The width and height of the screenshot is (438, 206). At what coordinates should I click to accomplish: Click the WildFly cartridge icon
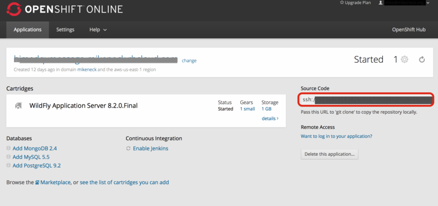19,105
